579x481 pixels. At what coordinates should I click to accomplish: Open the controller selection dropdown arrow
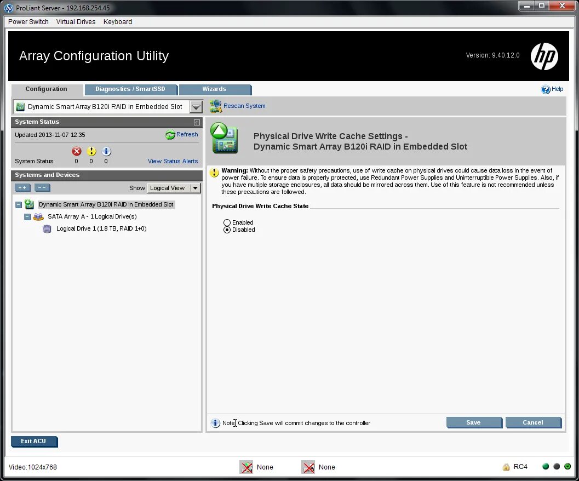196,107
